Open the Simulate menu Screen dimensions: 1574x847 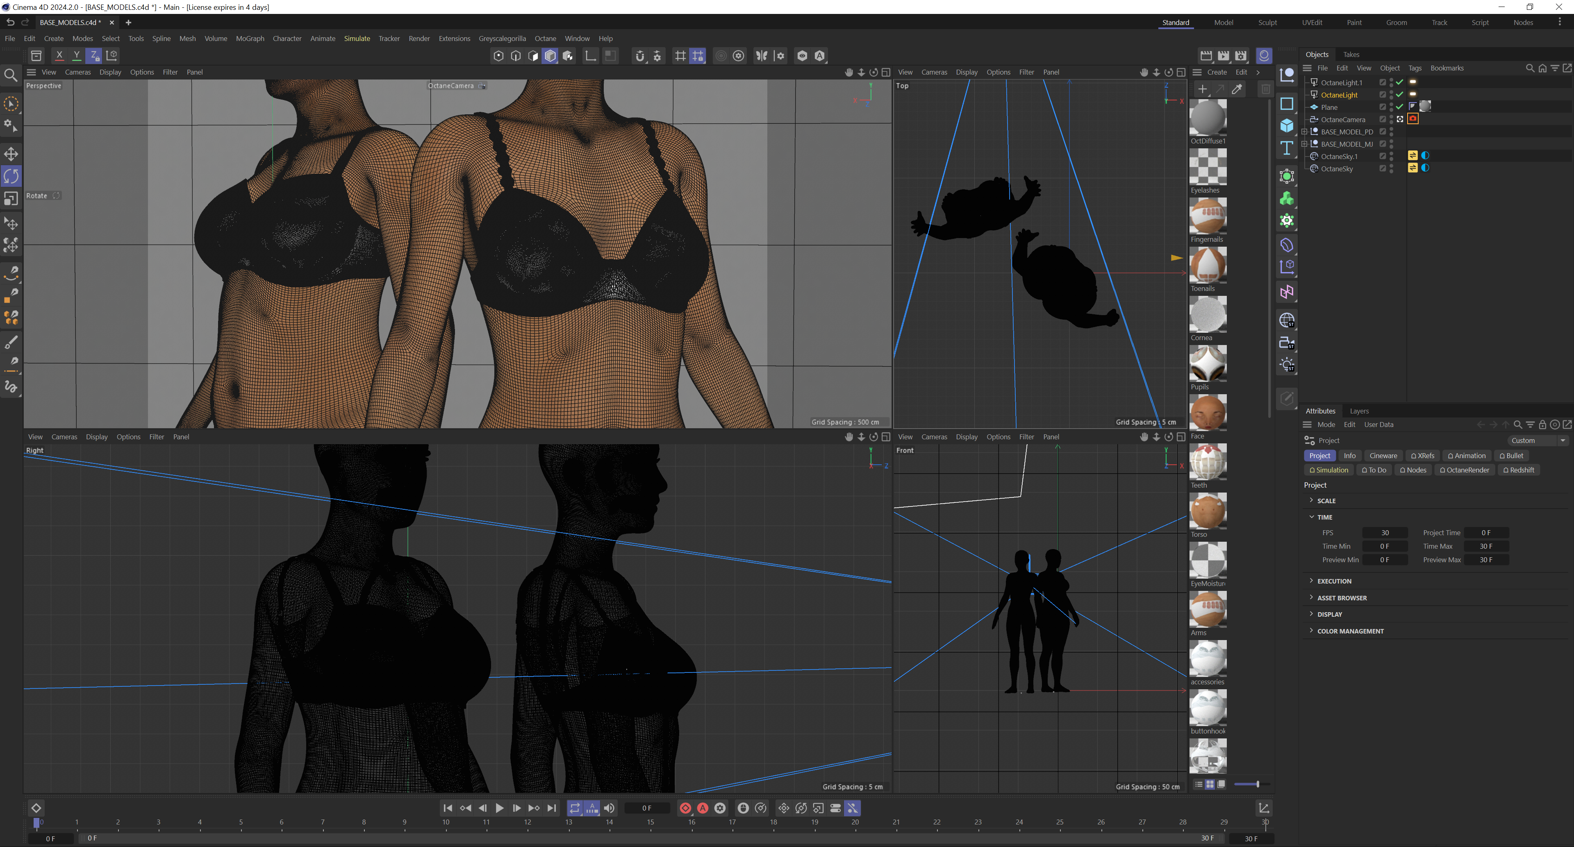(x=357, y=39)
